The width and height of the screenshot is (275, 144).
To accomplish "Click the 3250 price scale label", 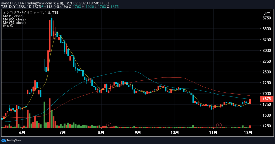I will click(x=267, y=40).
